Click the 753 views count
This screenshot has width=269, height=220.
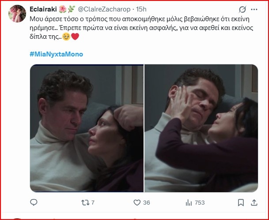tap(200, 203)
